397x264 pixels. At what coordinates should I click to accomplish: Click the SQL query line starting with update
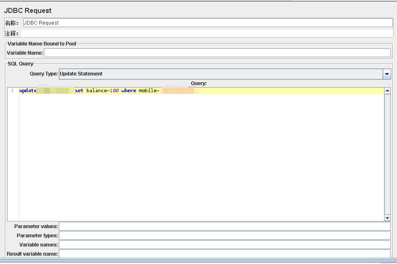coord(202,91)
